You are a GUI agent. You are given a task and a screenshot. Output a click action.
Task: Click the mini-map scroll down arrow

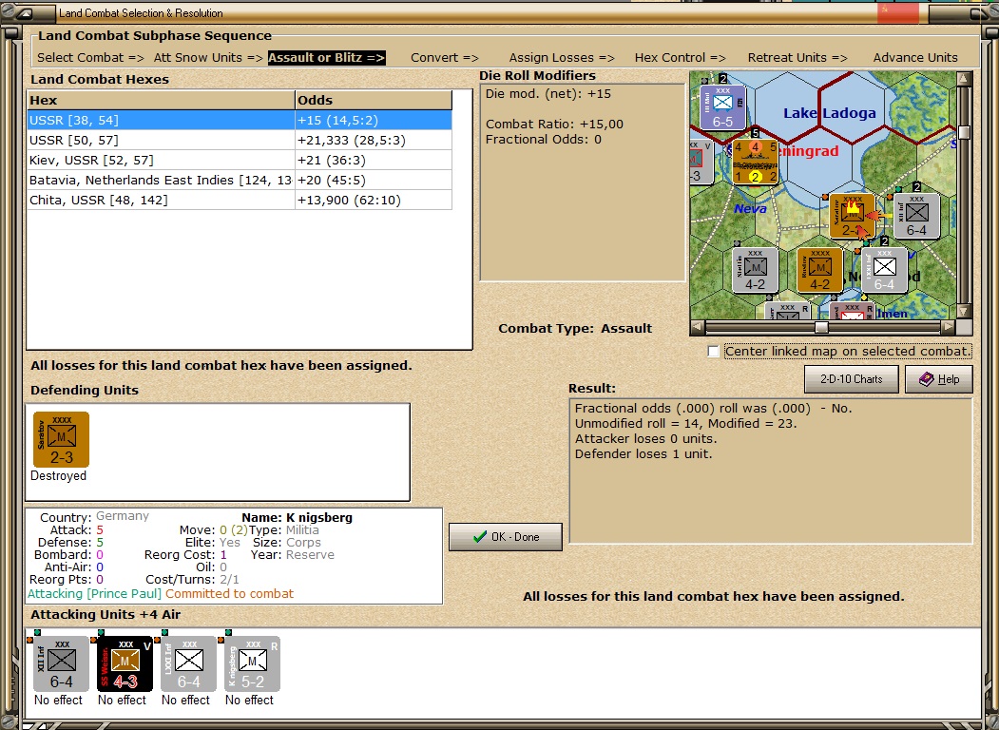point(964,312)
